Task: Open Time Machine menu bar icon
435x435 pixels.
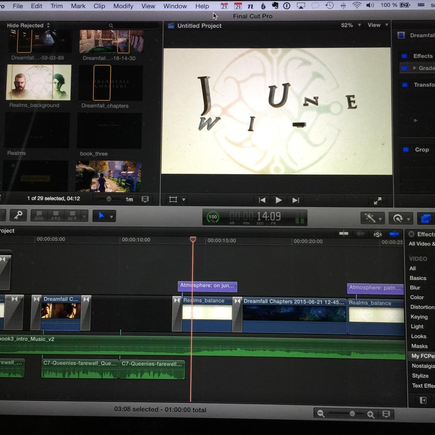Action: 329,5
